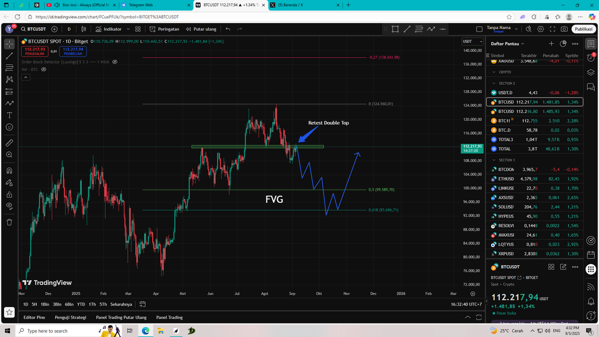The image size is (599, 337).
Task: Select the 1D date range
Action: (26, 304)
